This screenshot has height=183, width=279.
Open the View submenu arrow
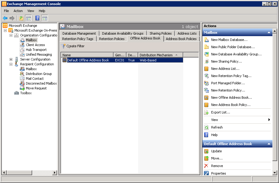(269, 120)
